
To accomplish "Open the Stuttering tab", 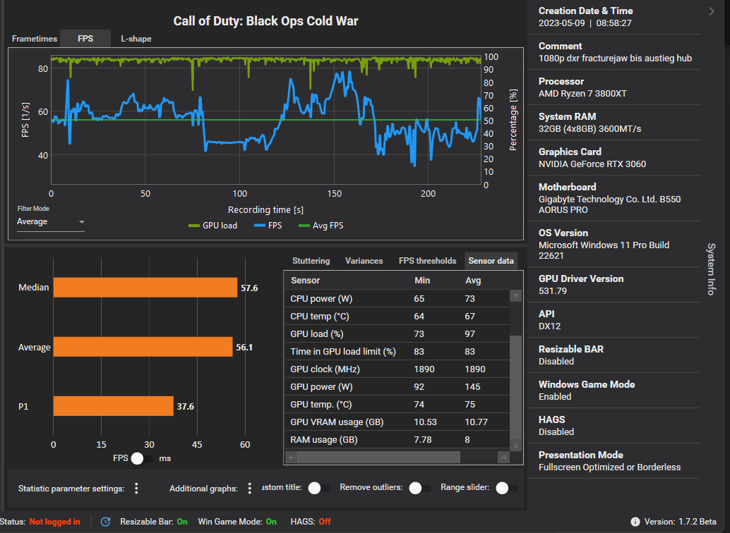I will (311, 261).
